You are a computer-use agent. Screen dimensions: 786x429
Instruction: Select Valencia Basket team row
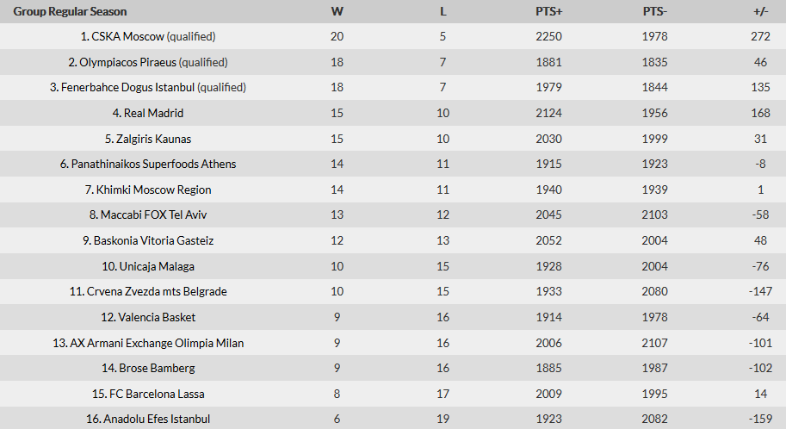393,317
